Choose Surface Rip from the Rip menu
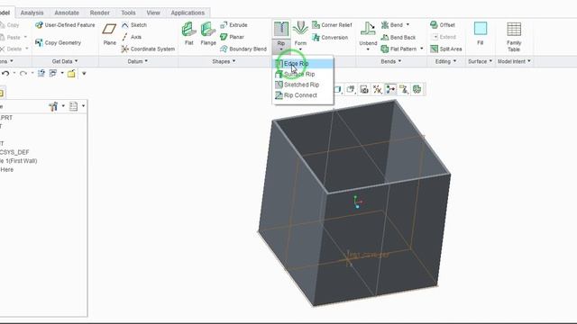The image size is (577, 324). click(x=303, y=74)
